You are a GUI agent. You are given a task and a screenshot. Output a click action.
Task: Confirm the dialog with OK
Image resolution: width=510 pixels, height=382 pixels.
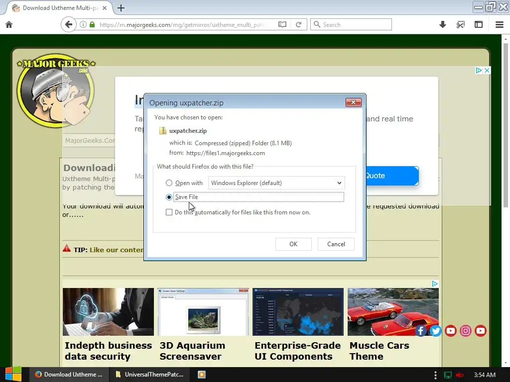293,244
